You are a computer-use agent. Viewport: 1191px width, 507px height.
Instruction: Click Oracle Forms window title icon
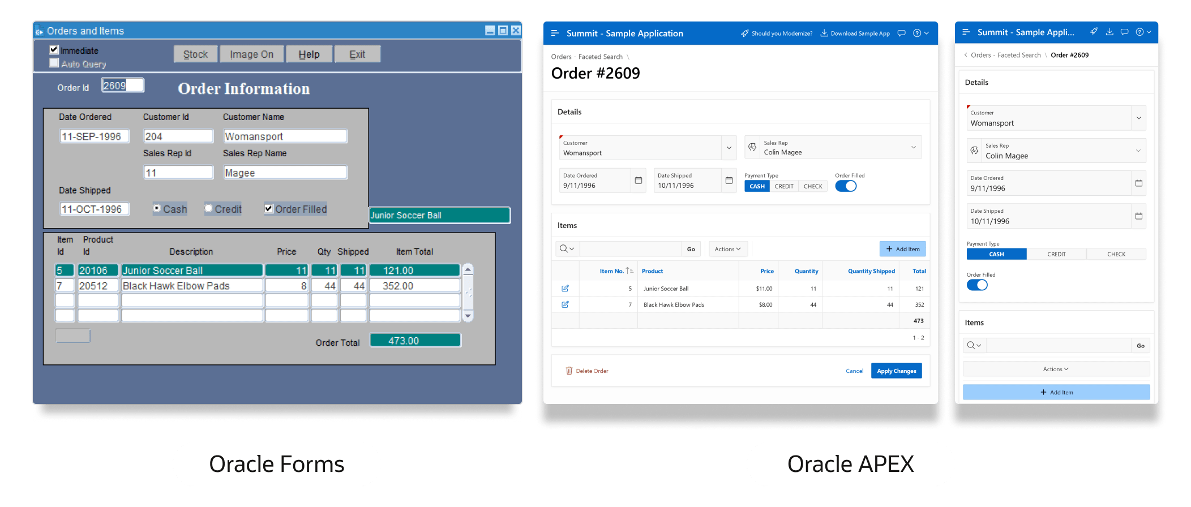coord(40,32)
